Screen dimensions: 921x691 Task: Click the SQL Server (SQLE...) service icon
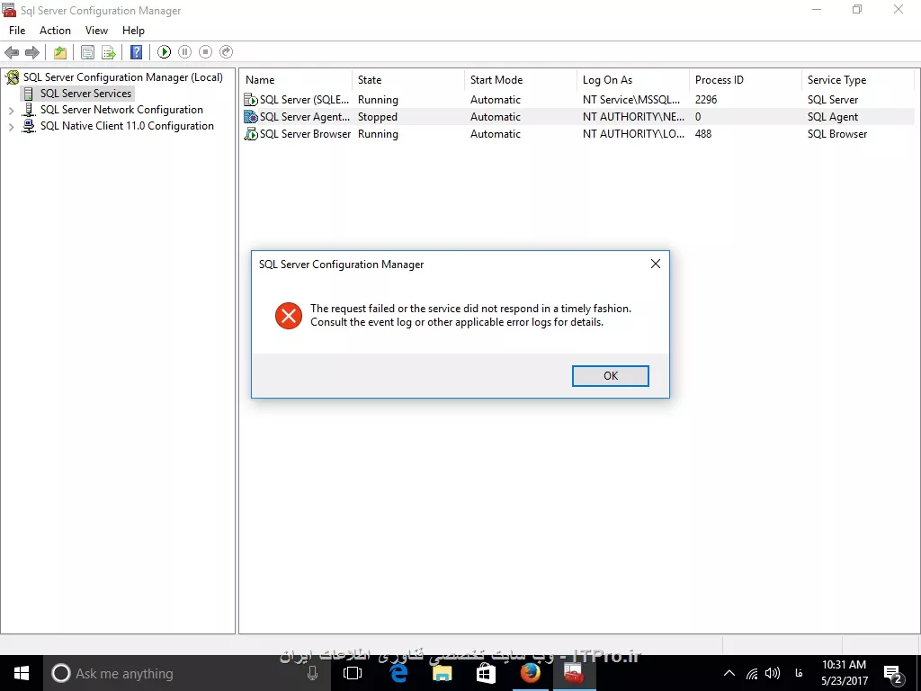click(x=251, y=100)
